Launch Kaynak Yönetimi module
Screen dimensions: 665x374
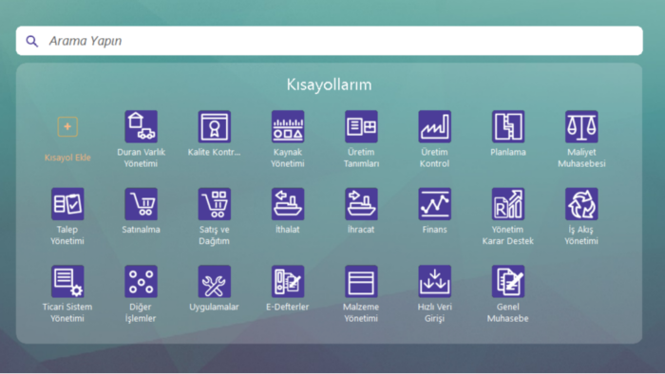288,126
